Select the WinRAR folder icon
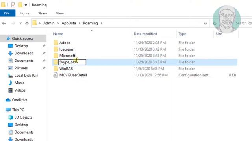 pos(56,69)
